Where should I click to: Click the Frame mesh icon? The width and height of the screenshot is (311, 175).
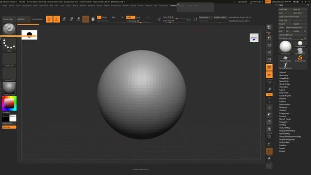[x=269, y=107]
